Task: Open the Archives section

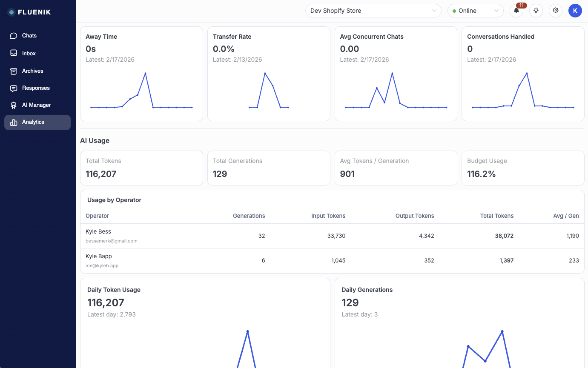Action: pyautogui.click(x=32, y=71)
